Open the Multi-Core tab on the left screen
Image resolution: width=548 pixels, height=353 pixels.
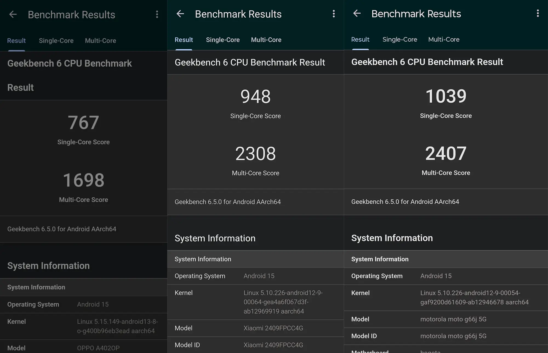pyautogui.click(x=100, y=41)
